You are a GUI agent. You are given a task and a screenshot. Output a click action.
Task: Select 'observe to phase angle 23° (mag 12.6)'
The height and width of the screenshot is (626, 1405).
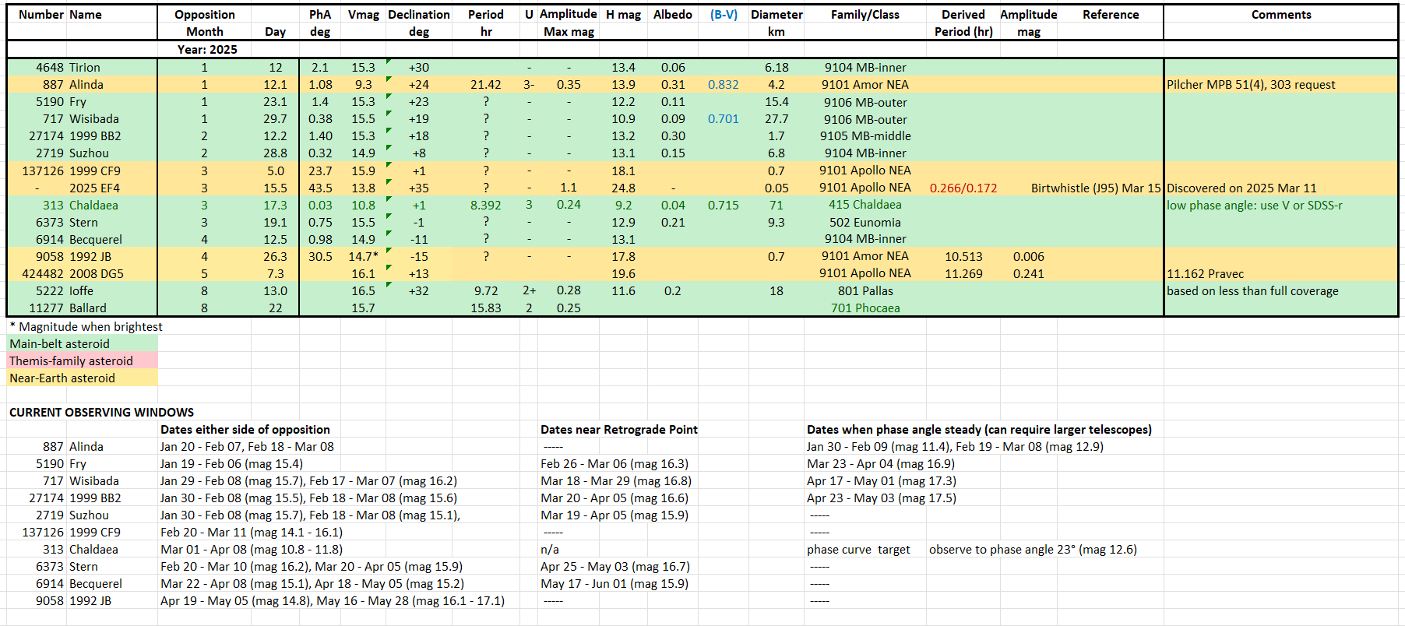click(1033, 549)
